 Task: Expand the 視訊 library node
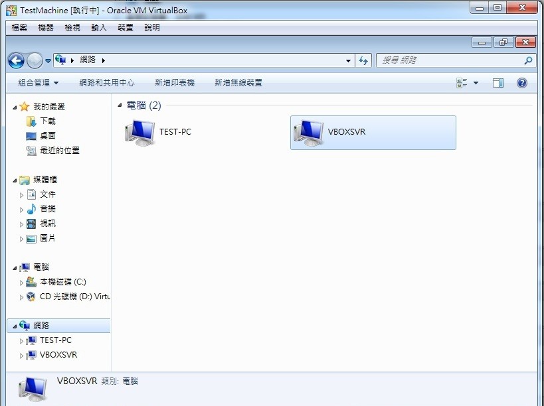21,224
